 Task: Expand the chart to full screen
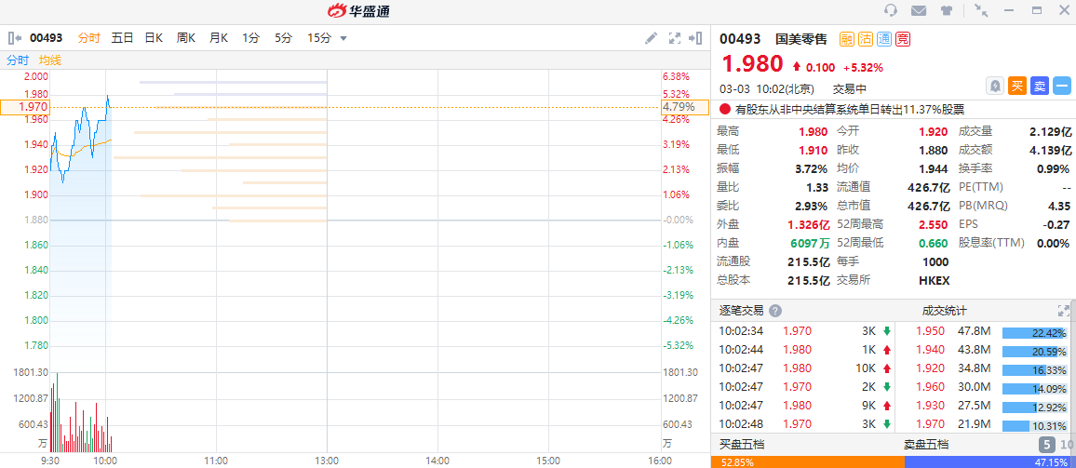click(x=675, y=38)
